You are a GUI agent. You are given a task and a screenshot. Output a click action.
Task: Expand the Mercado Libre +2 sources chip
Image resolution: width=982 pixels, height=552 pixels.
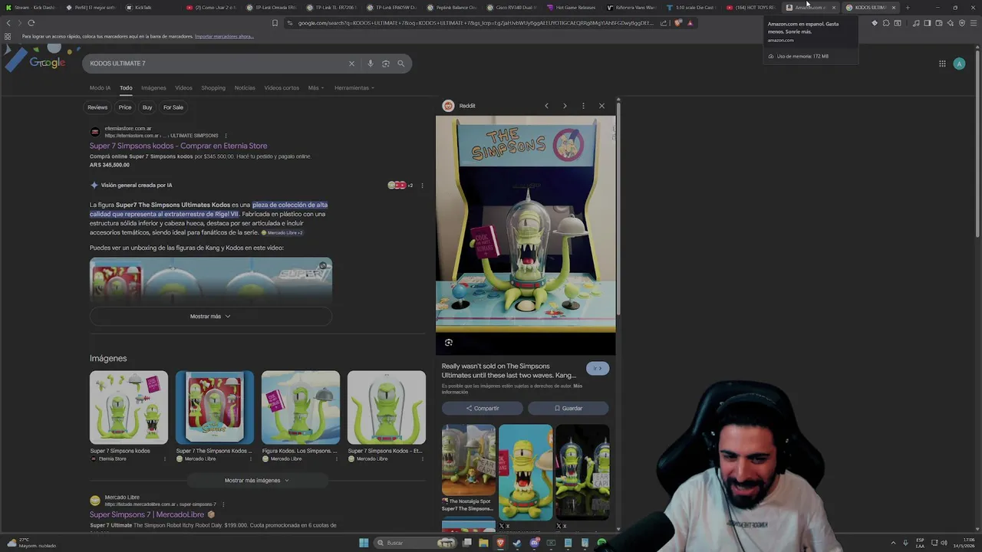click(x=282, y=232)
